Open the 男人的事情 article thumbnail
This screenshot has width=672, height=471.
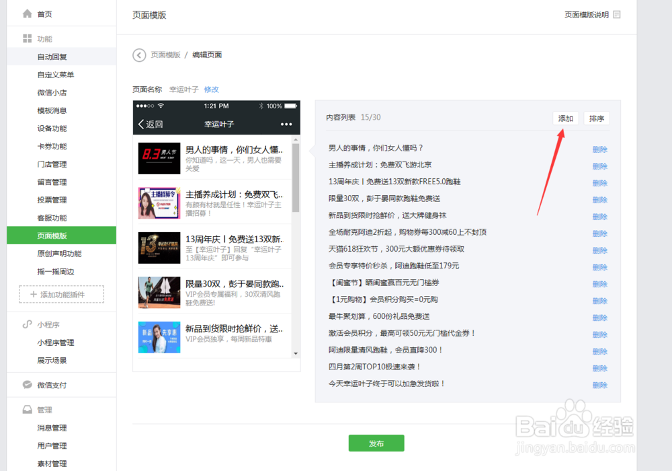coord(158,159)
